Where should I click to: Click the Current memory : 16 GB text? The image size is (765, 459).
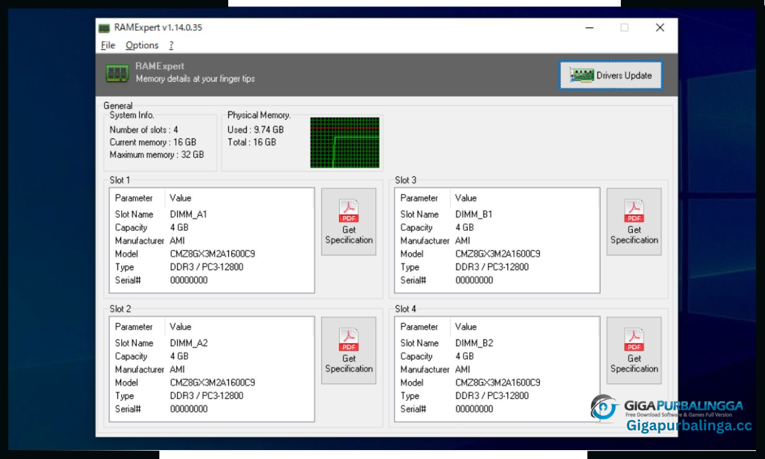point(153,142)
